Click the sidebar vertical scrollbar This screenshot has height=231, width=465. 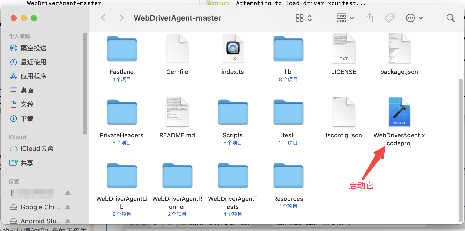point(85,84)
